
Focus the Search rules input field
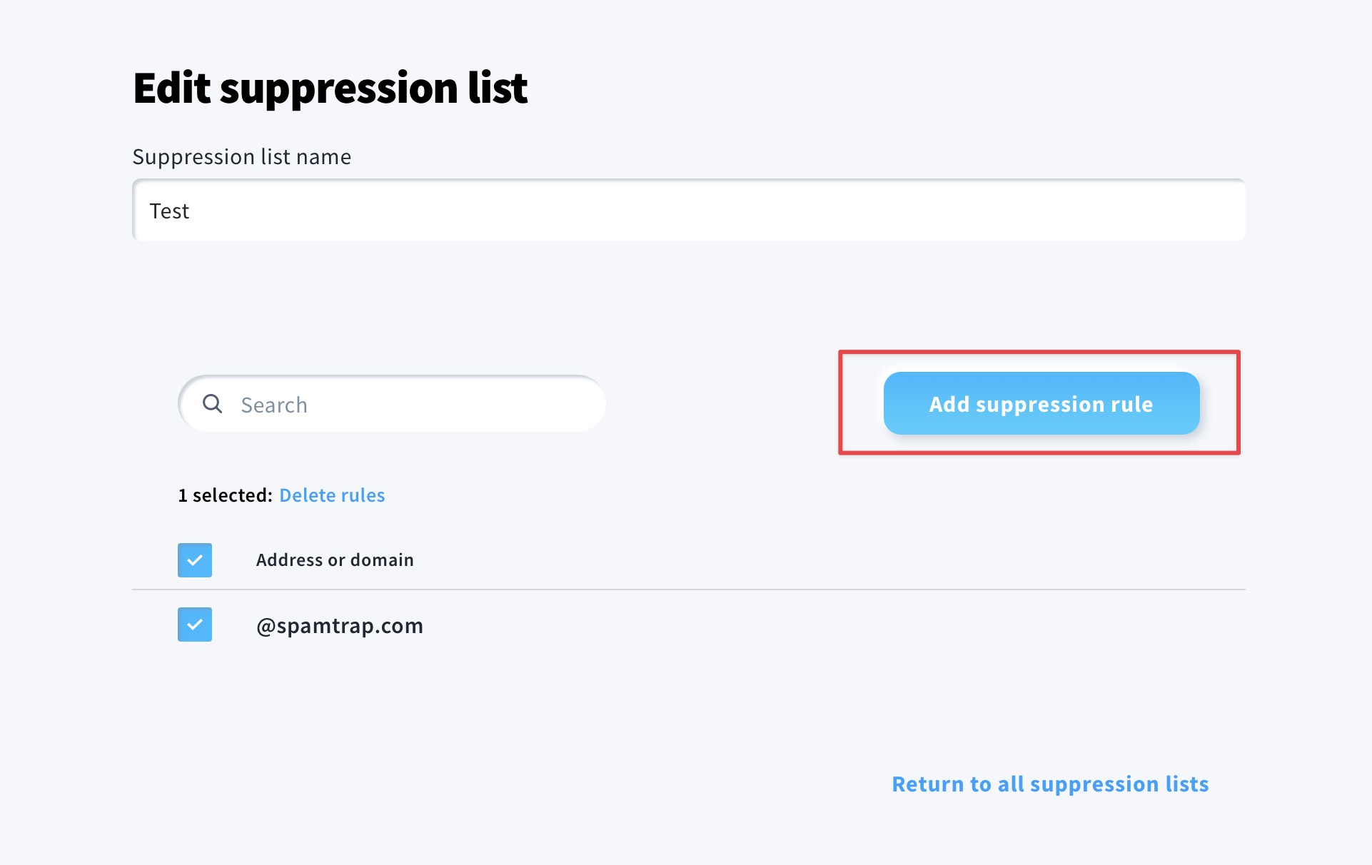pos(392,404)
